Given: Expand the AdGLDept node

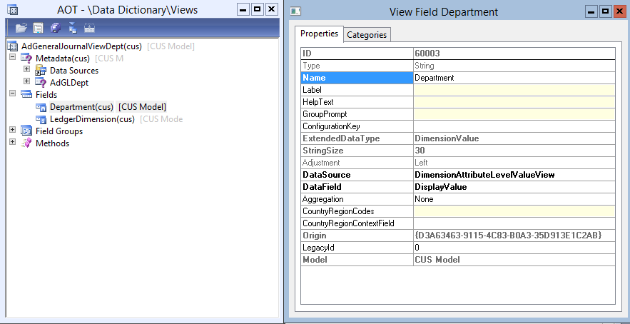Looking at the screenshot, I should tap(26, 81).
